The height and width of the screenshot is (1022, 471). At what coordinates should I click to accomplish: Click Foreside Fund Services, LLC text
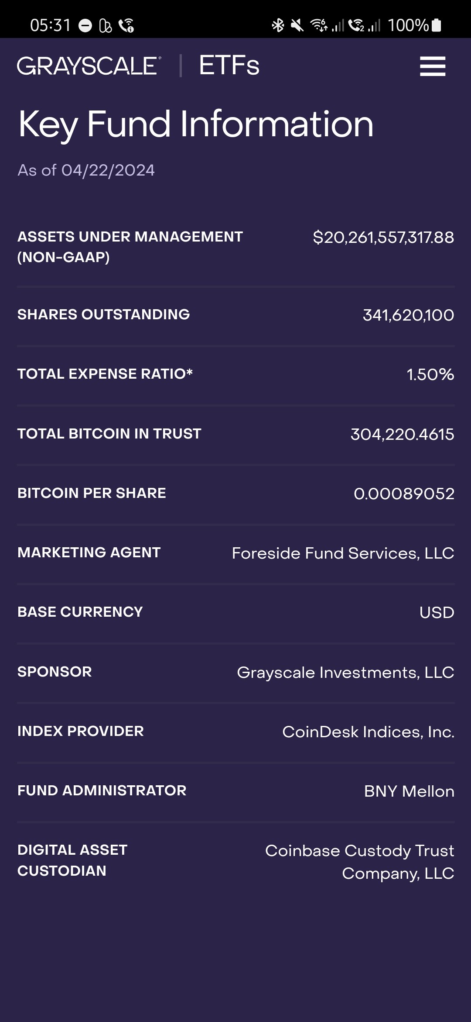(343, 553)
